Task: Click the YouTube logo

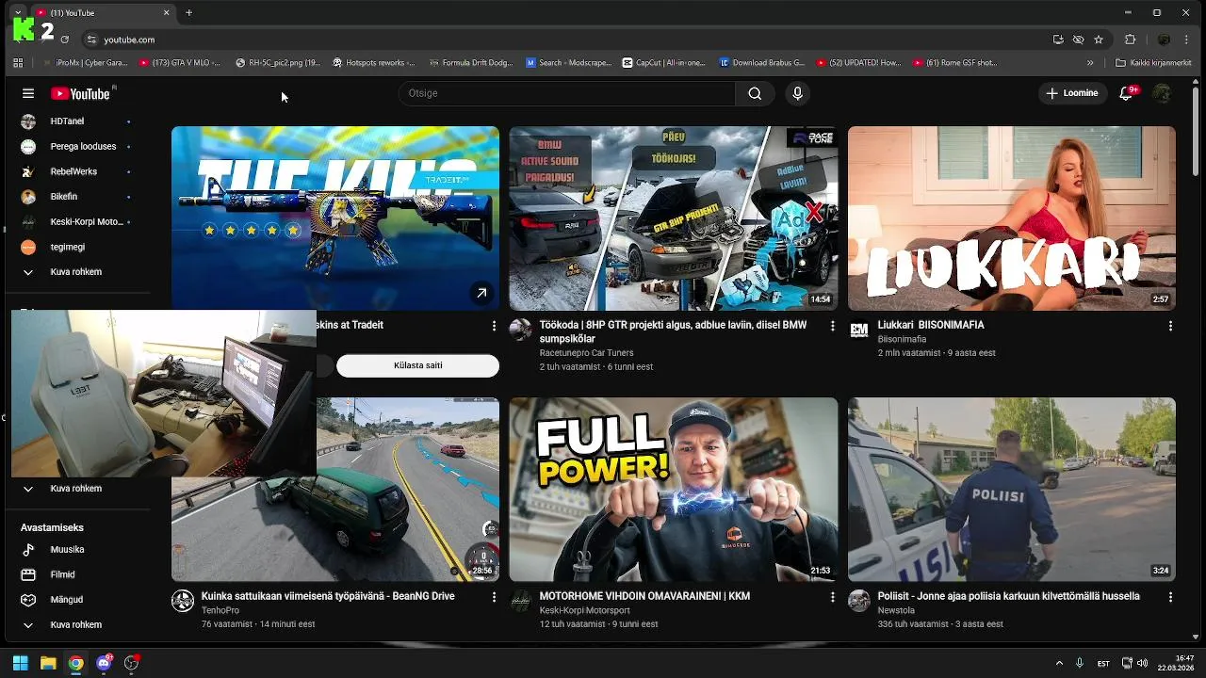Action: coord(81,93)
